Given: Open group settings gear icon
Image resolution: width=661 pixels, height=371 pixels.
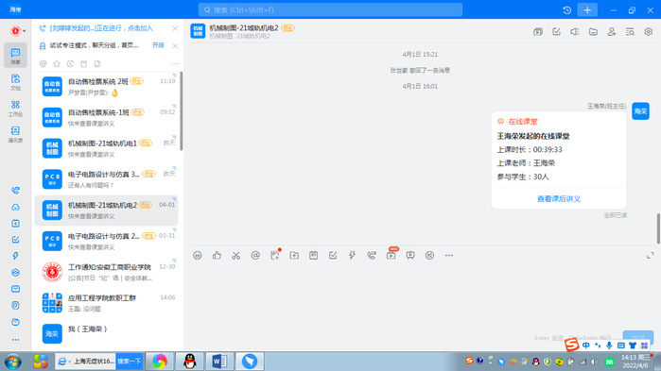Looking at the screenshot, I should [649, 31].
